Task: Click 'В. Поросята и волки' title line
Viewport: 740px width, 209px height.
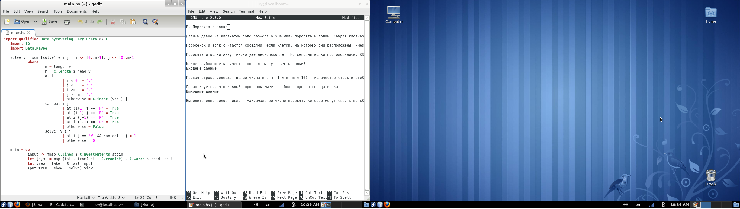Action: click(x=207, y=27)
